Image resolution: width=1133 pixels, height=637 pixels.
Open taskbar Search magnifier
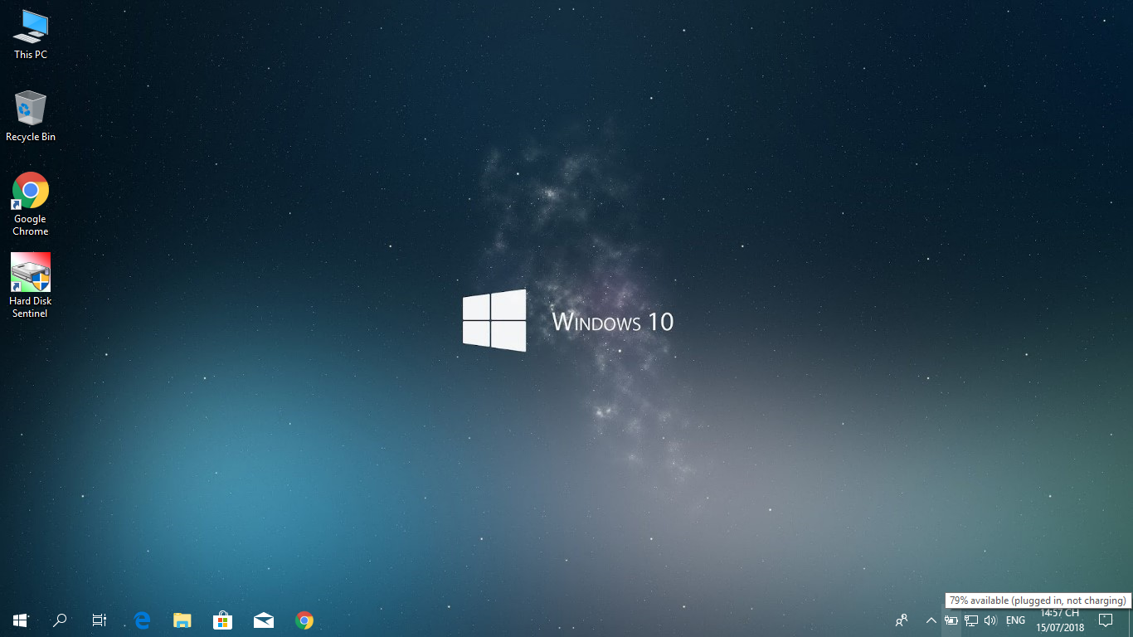pos(60,620)
